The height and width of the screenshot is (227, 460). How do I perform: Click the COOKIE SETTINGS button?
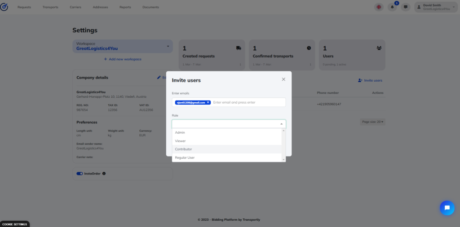[15, 224]
